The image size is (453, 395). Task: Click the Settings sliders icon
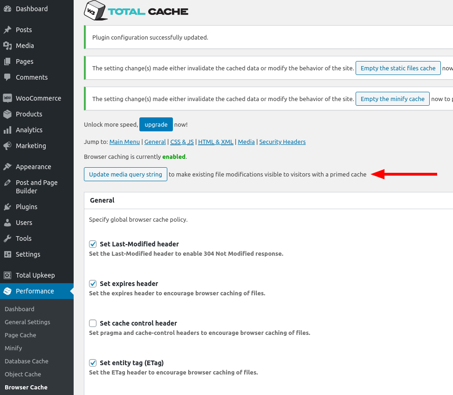click(7, 254)
